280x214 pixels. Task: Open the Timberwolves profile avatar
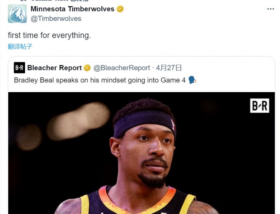tap(17, 14)
